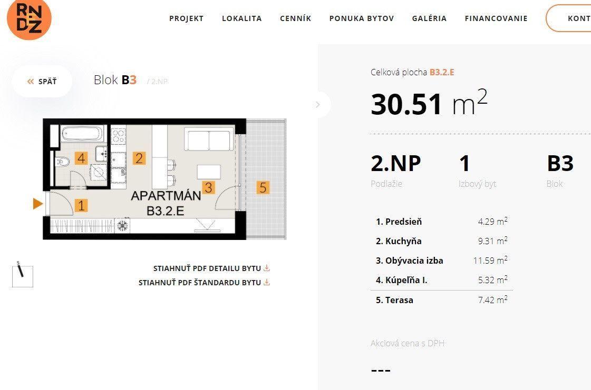Screen dimensions: 591x390
Task: Click download icon beside STIAHNUŤ PDF DETAILU BYTU
Action: tap(267, 268)
